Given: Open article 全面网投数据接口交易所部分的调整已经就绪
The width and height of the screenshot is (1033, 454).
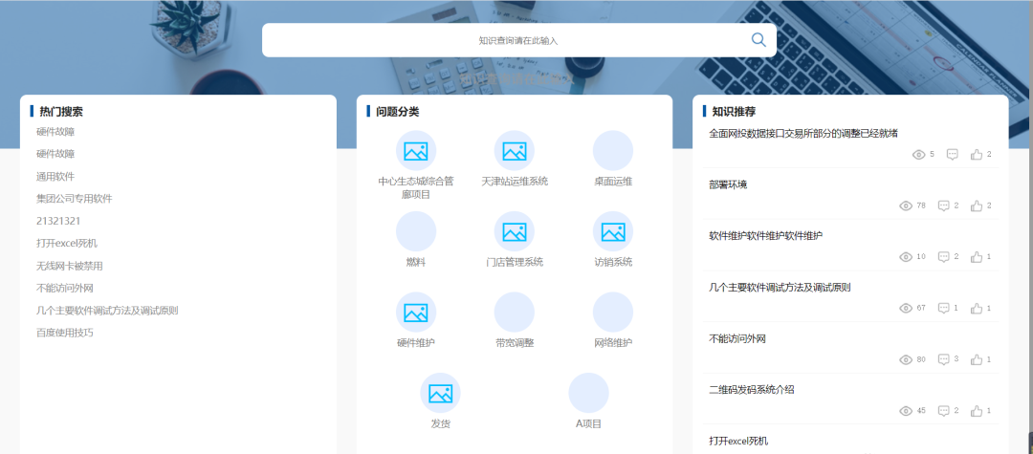Looking at the screenshot, I should [x=802, y=133].
